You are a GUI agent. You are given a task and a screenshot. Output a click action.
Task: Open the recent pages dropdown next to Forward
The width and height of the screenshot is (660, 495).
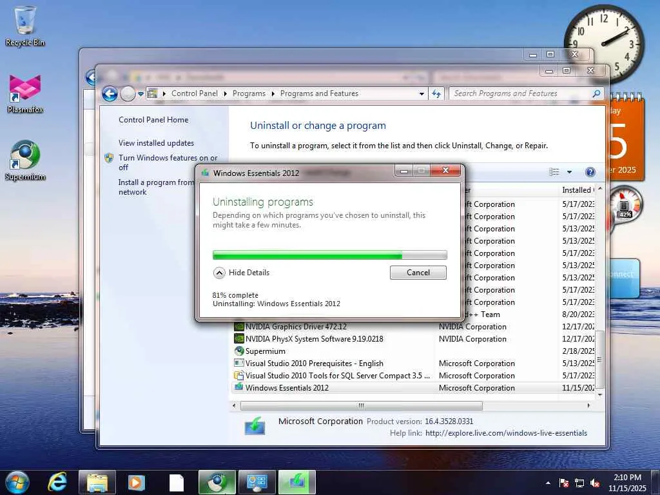[x=141, y=93]
